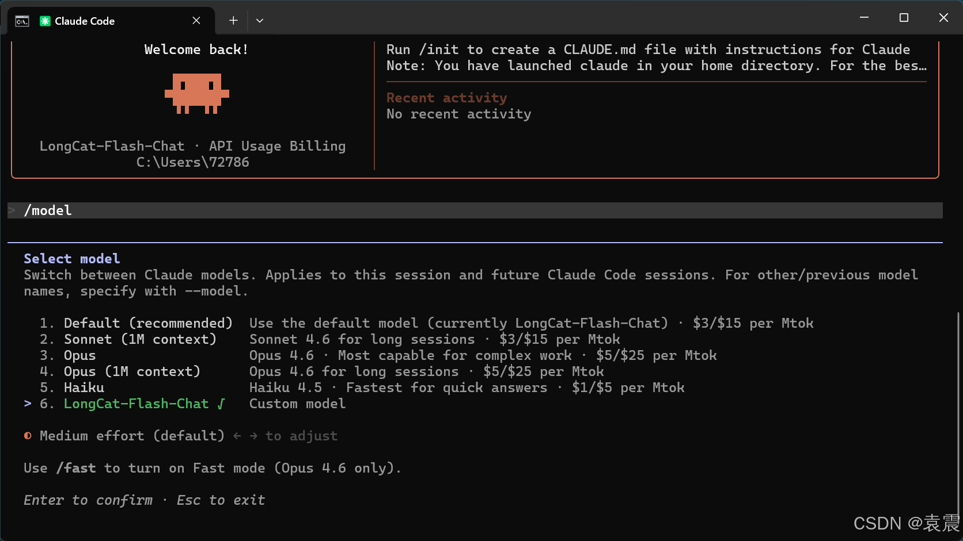The width and height of the screenshot is (963, 541).
Task: Click 'LongCat-Flash-Chat · API Usage Billing' text
Action: pos(192,146)
